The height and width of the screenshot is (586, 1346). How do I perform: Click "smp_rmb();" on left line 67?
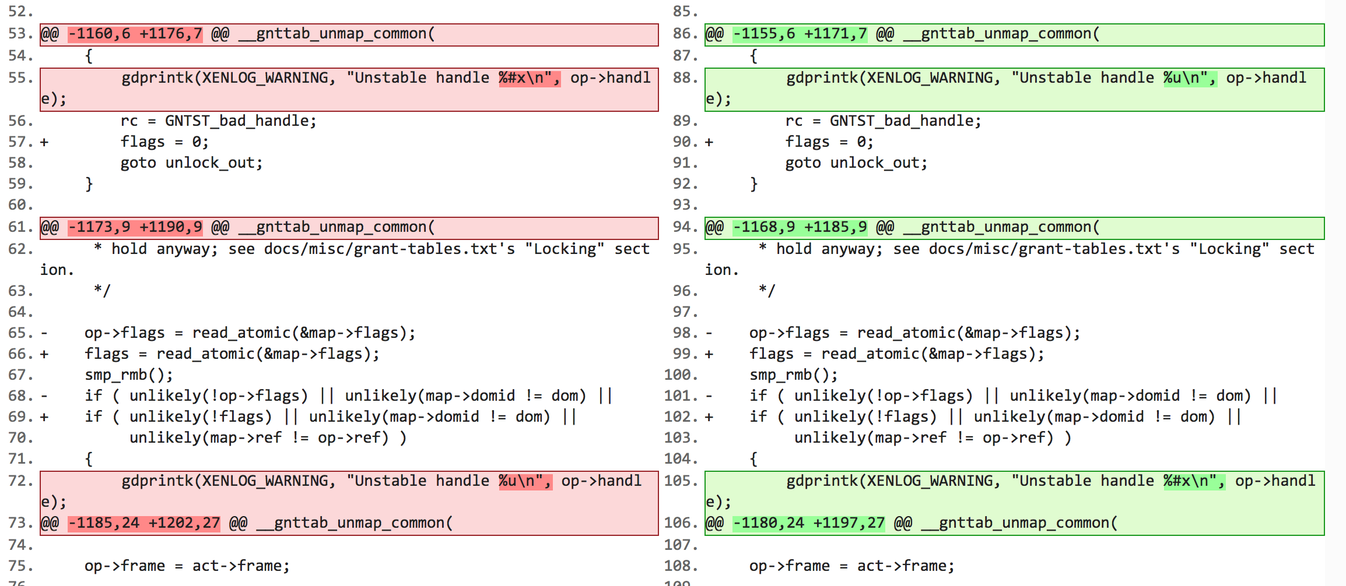coord(128,375)
